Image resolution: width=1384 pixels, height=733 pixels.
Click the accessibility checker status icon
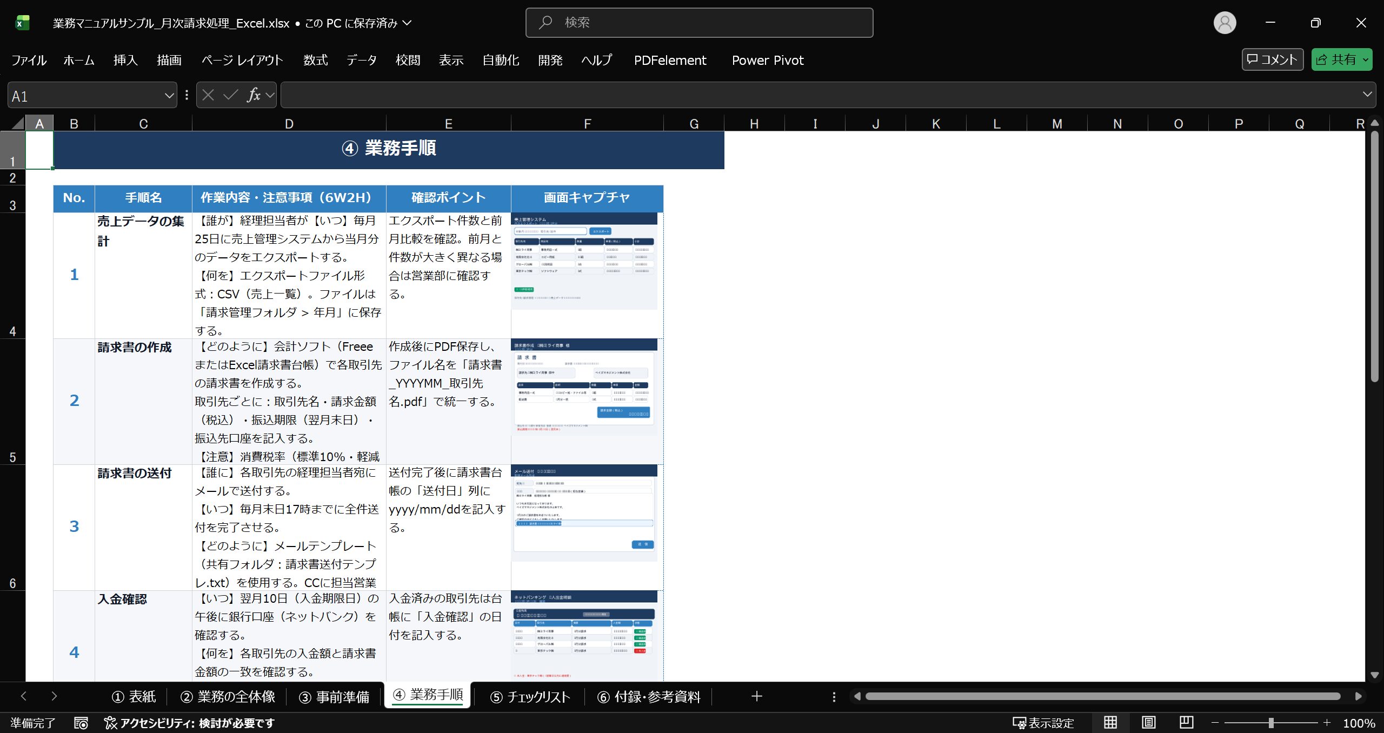coord(110,723)
